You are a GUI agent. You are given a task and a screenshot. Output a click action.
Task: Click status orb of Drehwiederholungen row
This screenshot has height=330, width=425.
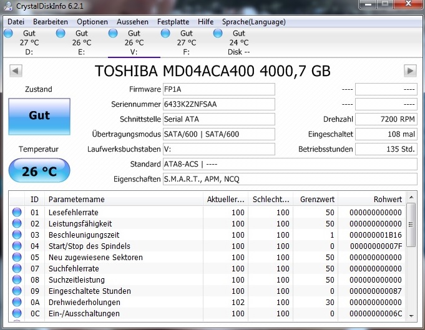point(17,302)
